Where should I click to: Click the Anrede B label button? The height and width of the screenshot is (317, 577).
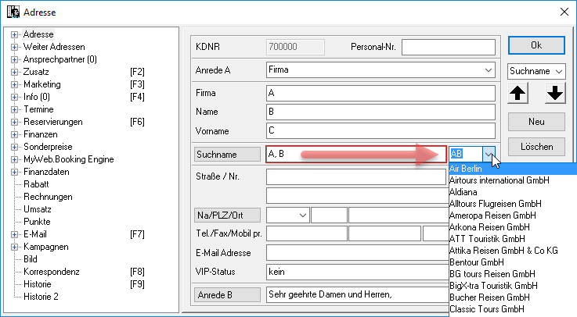tap(227, 294)
